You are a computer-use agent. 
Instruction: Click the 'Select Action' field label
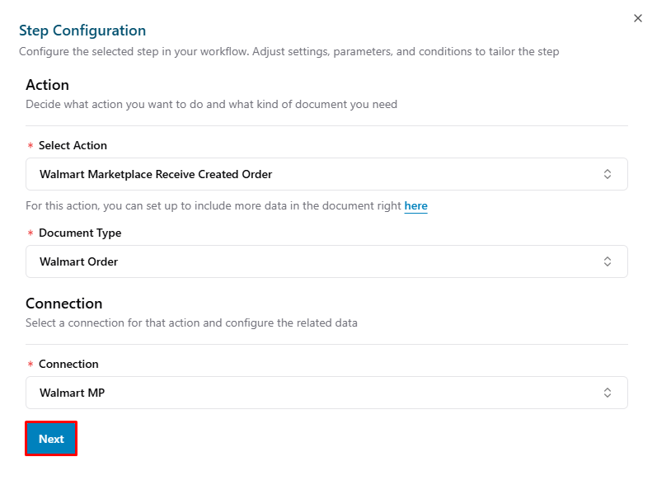click(73, 145)
